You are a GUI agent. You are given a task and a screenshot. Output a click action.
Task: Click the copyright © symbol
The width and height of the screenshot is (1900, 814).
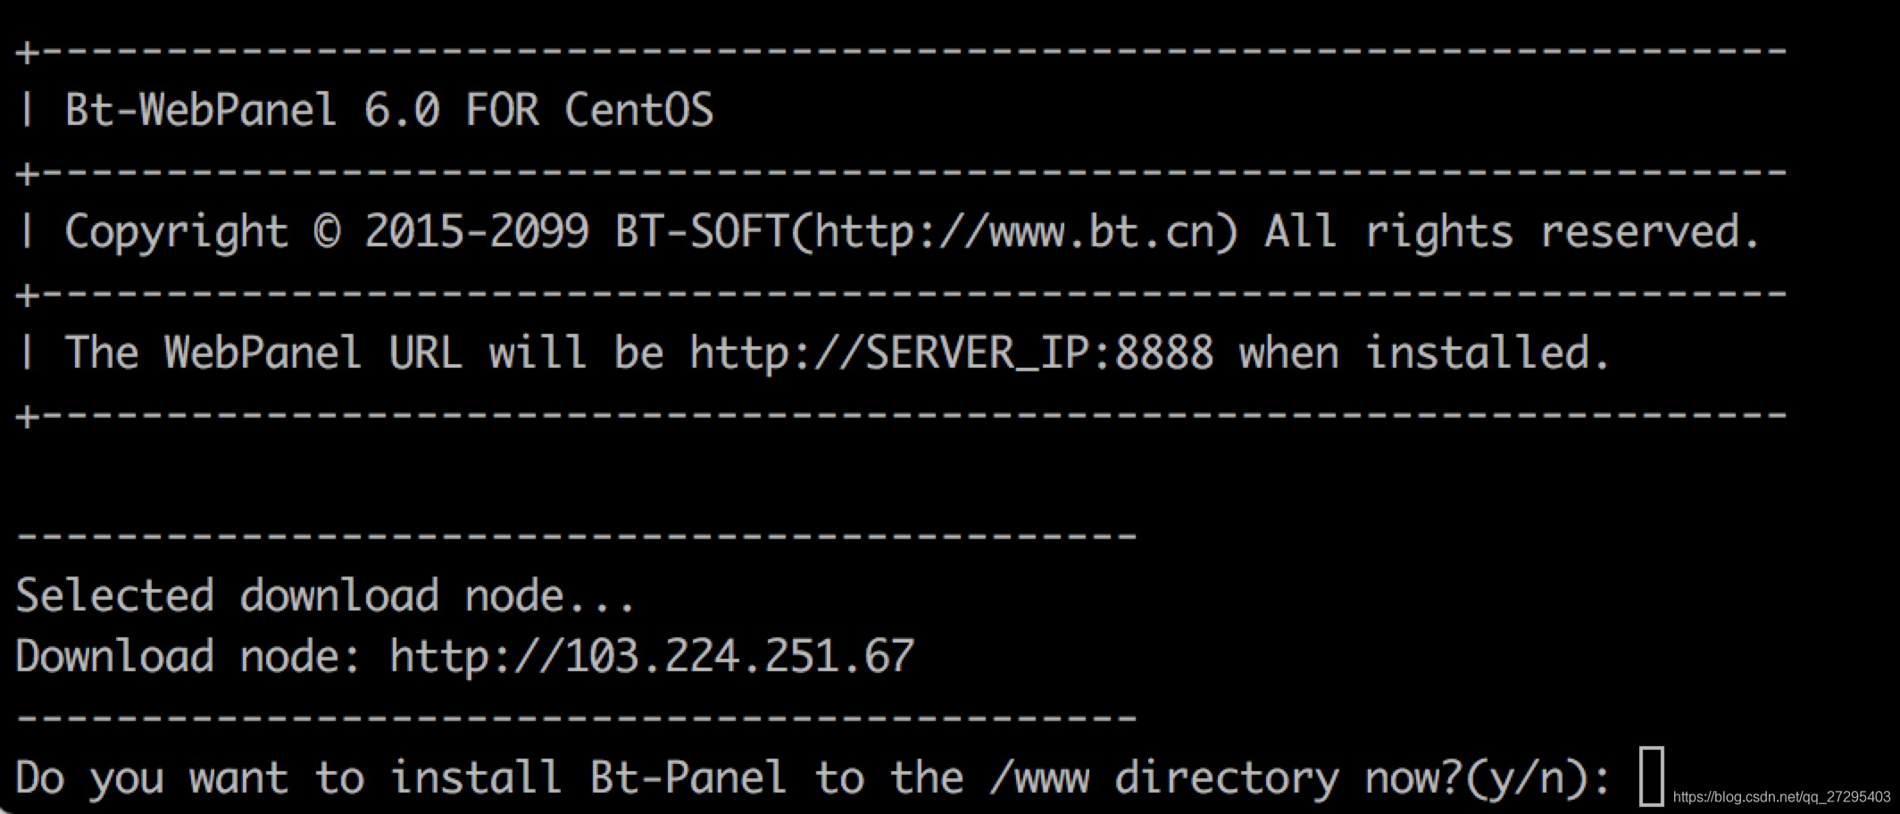328,232
